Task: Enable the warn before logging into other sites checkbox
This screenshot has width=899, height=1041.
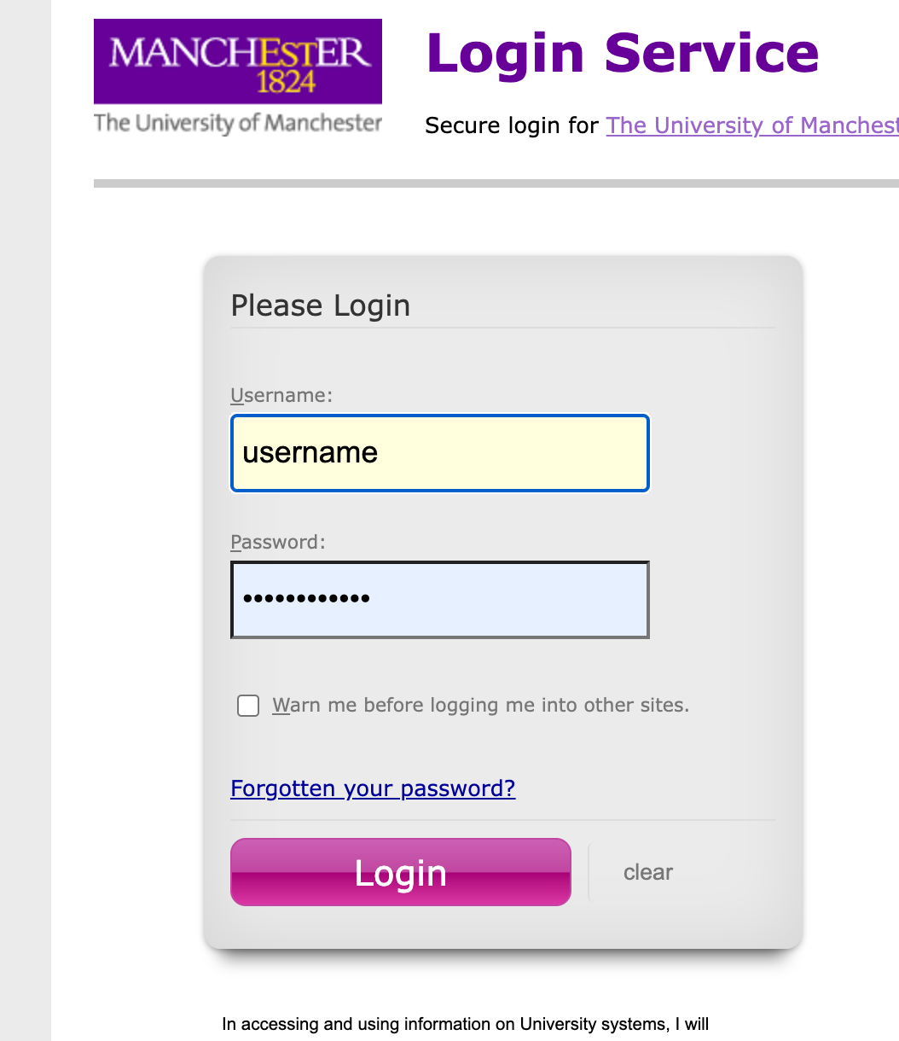Action: pos(247,706)
